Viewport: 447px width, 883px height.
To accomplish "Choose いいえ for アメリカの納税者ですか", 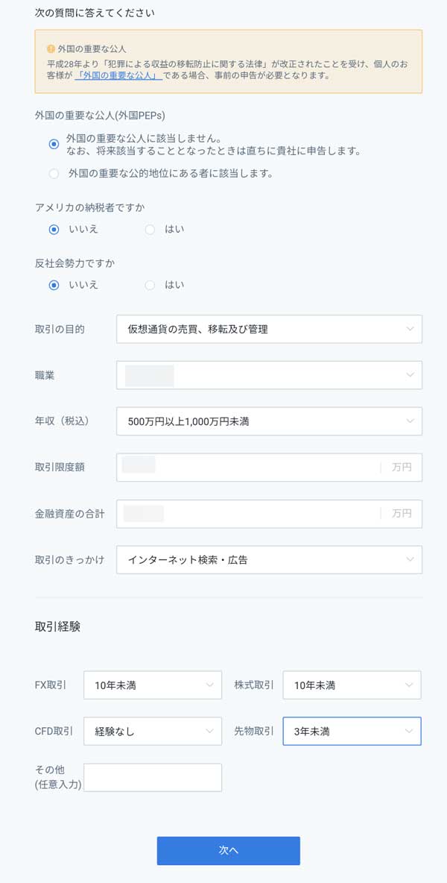I will click(54, 230).
